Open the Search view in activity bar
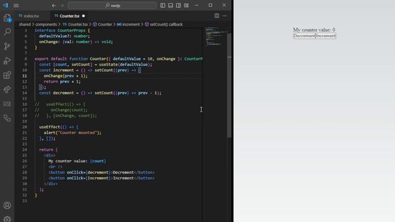The image size is (395, 222). point(7,31)
